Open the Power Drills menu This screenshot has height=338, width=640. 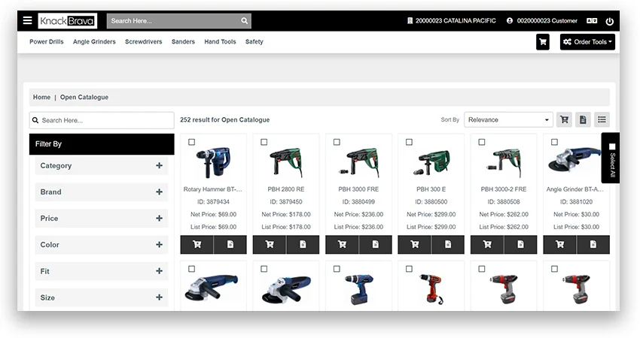[x=47, y=41]
